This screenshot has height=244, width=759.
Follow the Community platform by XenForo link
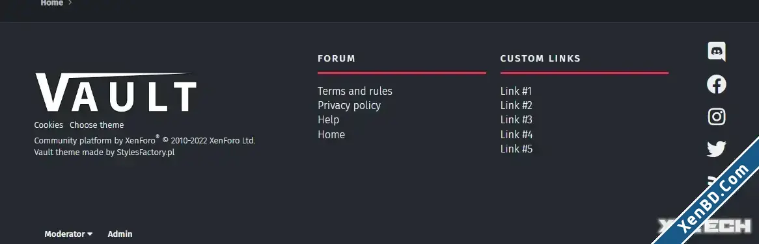click(95, 140)
